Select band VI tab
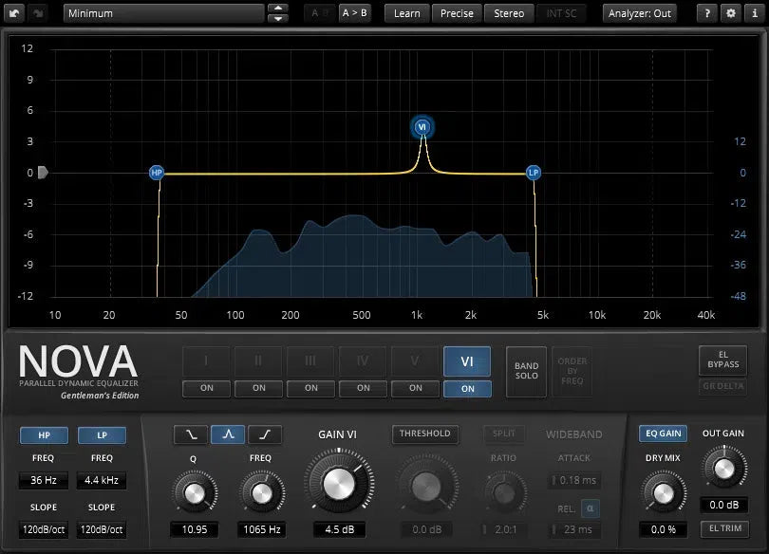This screenshot has width=769, height=554. tap(467, 361)
